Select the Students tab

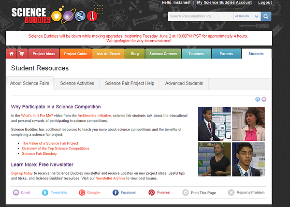(x=256, y=54)
